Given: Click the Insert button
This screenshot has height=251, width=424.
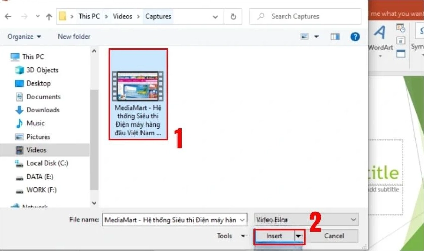Looking at the screenshot, I should tap(274, 236).
